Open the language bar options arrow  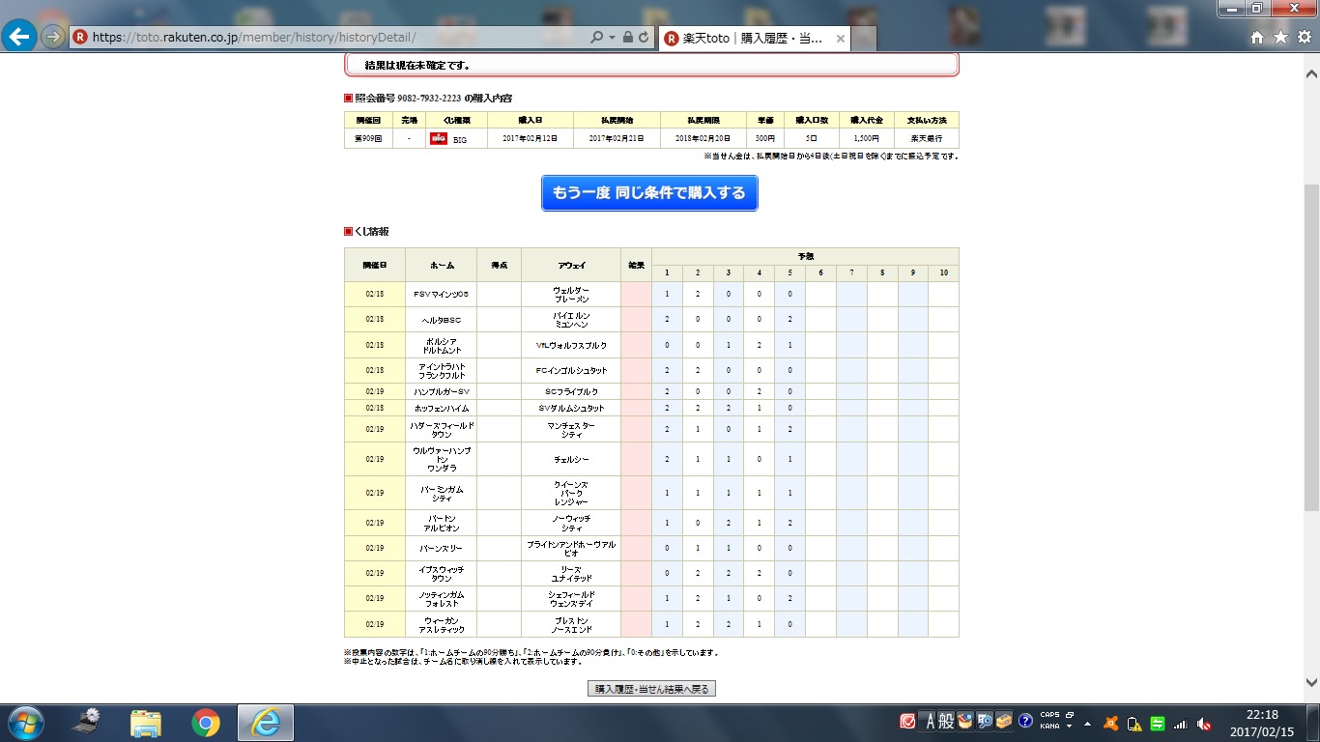1070,727
